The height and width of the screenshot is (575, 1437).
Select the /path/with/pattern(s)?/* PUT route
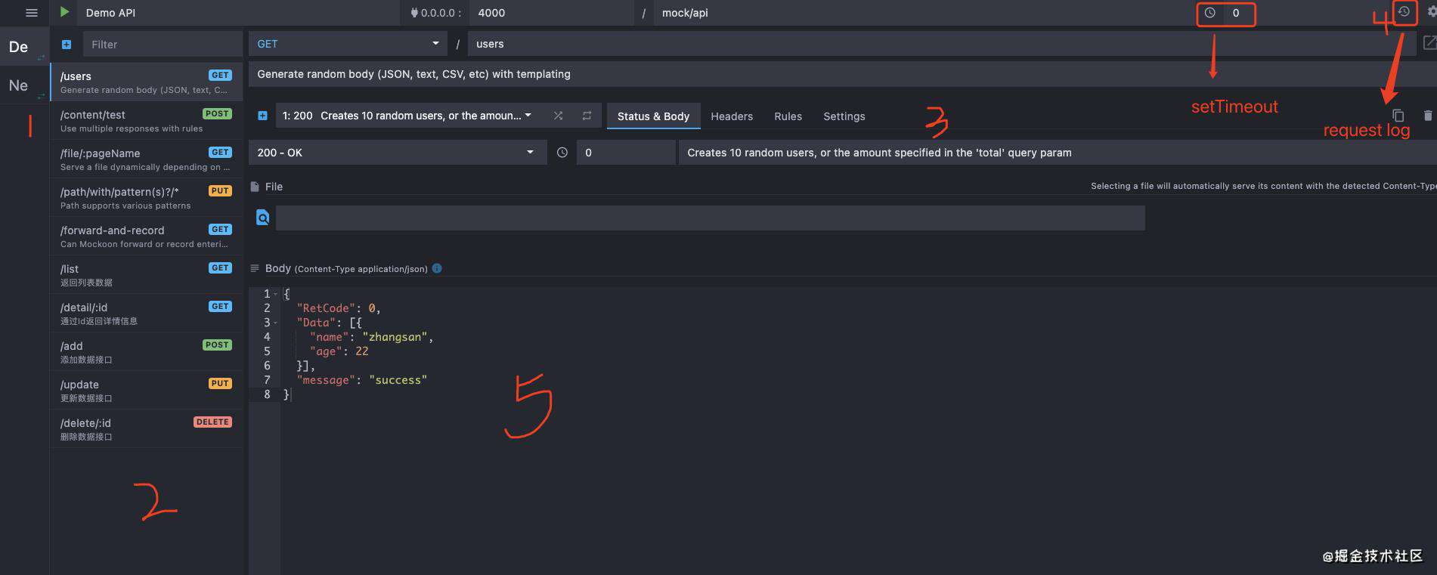click(x=146, y=198)
